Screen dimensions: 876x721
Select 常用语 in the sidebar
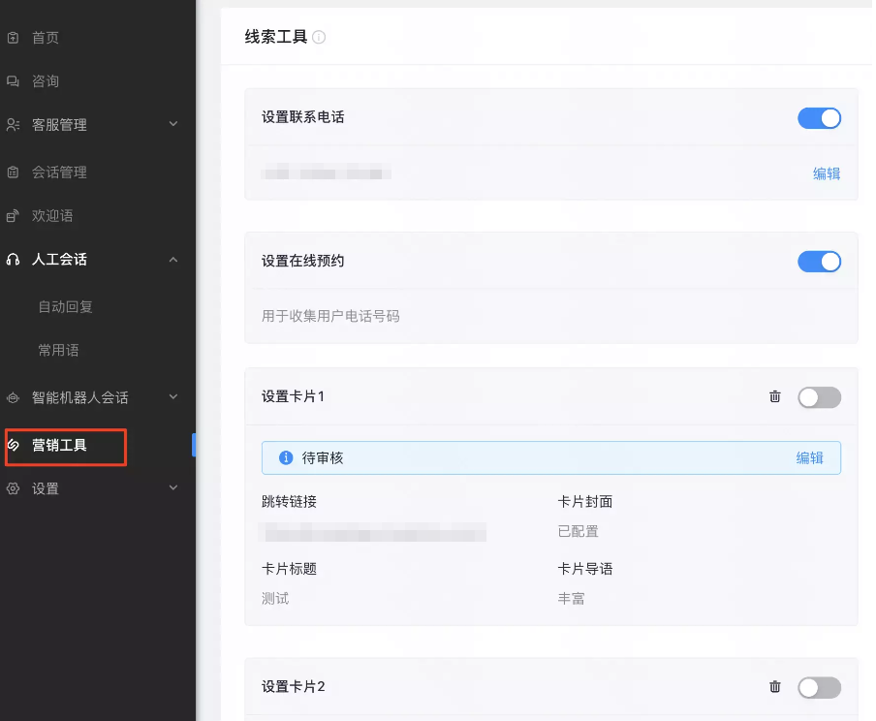pyautogui.click(x=58, y=350)
